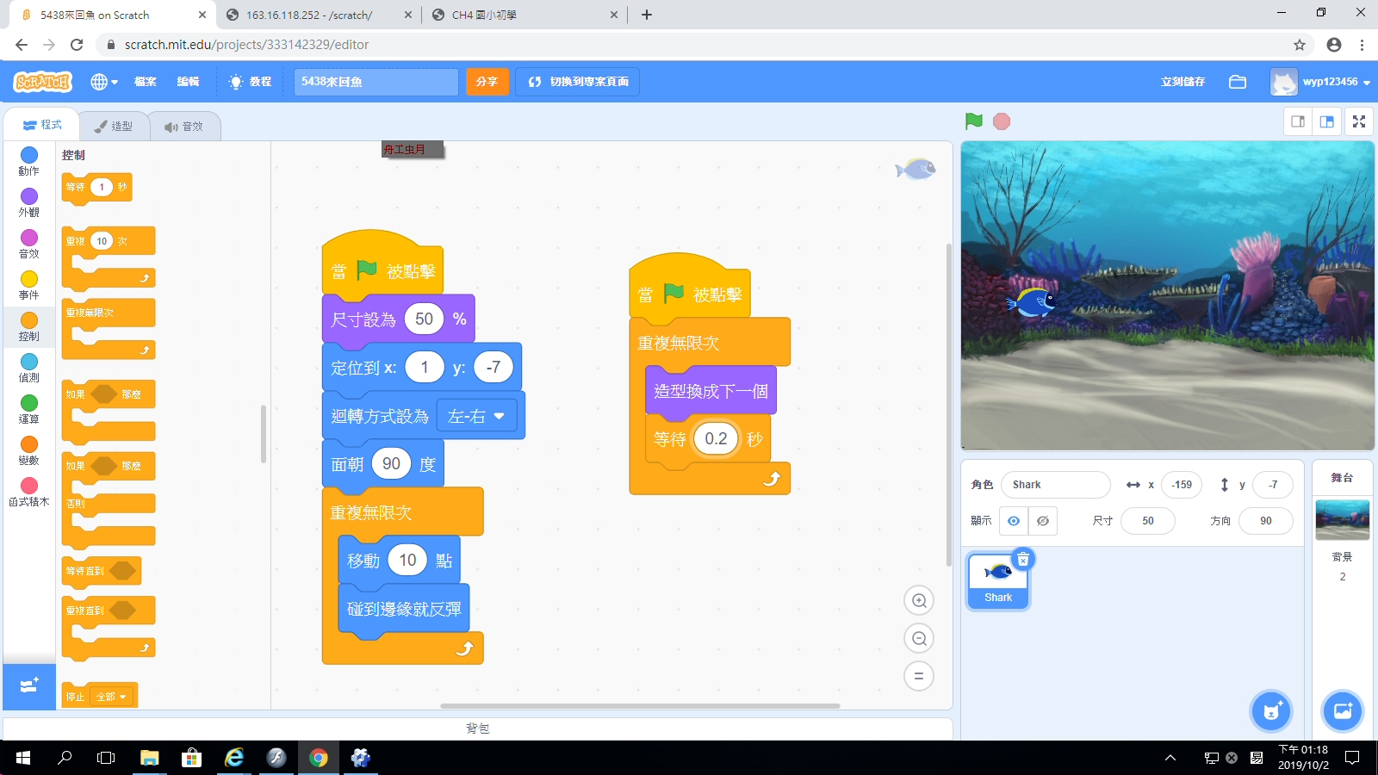Click the sprite name field Shark
This screenshot has width=1378, height=775.
(x=1056, y=485)
